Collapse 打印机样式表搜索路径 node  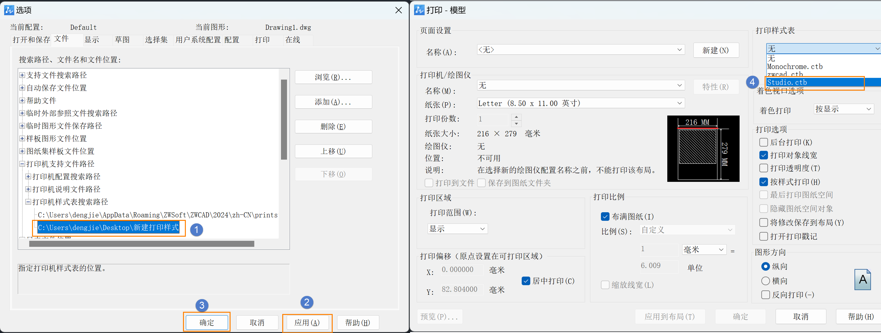click(x=29, y=202)
